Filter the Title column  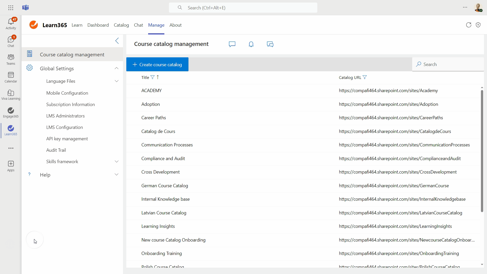click(x=152, y=77)
